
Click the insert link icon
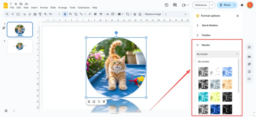pyautogui.click(x=107, y=14)
